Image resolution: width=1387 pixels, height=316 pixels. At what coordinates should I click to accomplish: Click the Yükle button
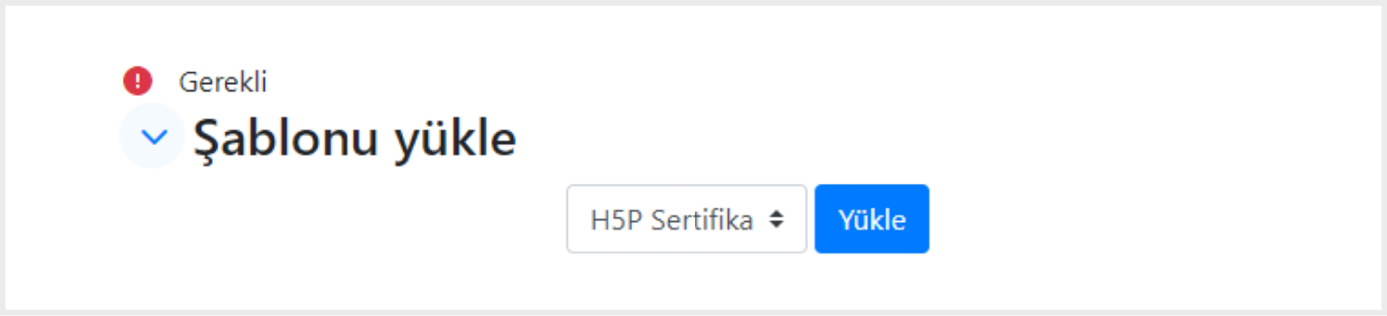tap(872, 219)
